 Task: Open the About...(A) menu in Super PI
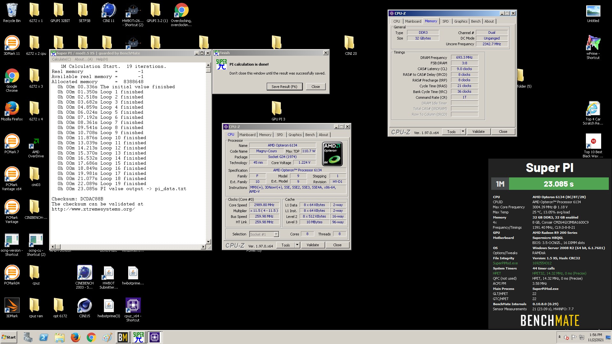click(x=84, y=59)
